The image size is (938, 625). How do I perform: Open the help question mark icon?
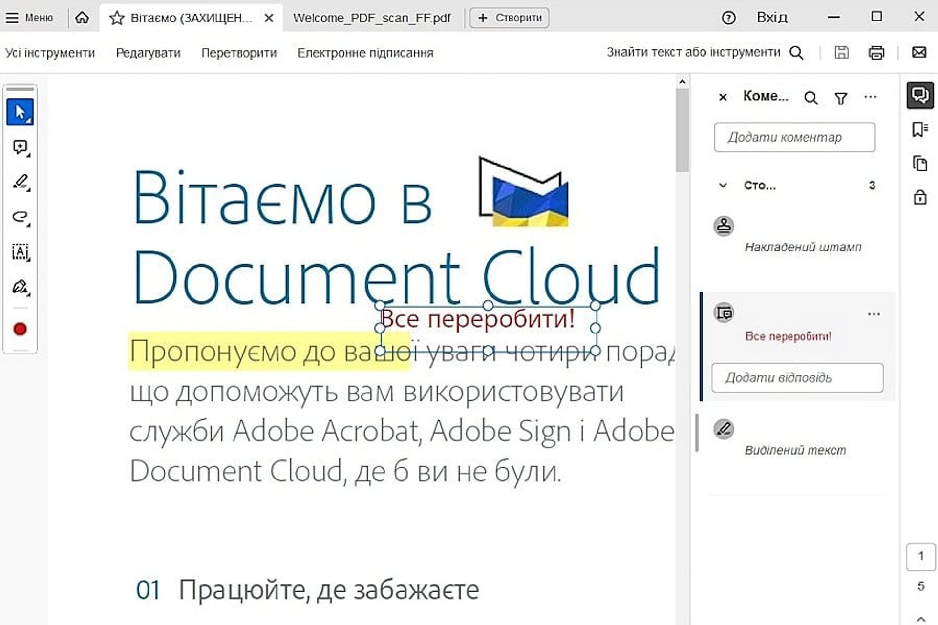pos(728,18)
